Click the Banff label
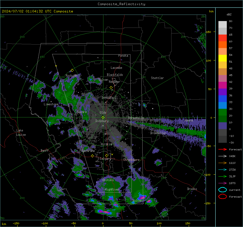This screenshot has width=243, height=227. point(45,150)
